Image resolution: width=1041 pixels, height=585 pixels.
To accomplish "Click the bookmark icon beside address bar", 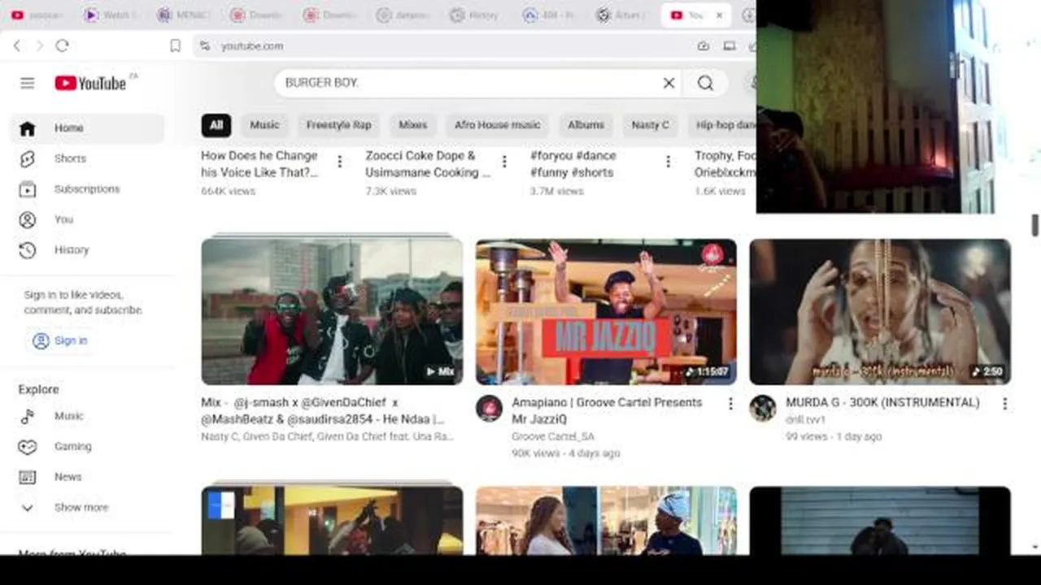I will [175, 46].
